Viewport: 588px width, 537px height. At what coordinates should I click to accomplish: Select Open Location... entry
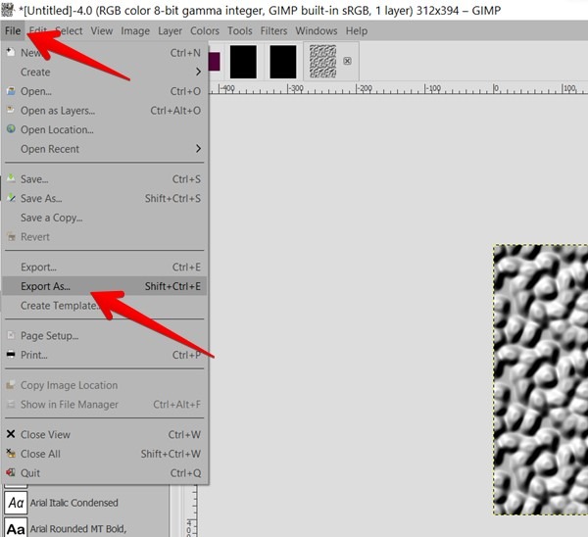(x=104, y=129)
